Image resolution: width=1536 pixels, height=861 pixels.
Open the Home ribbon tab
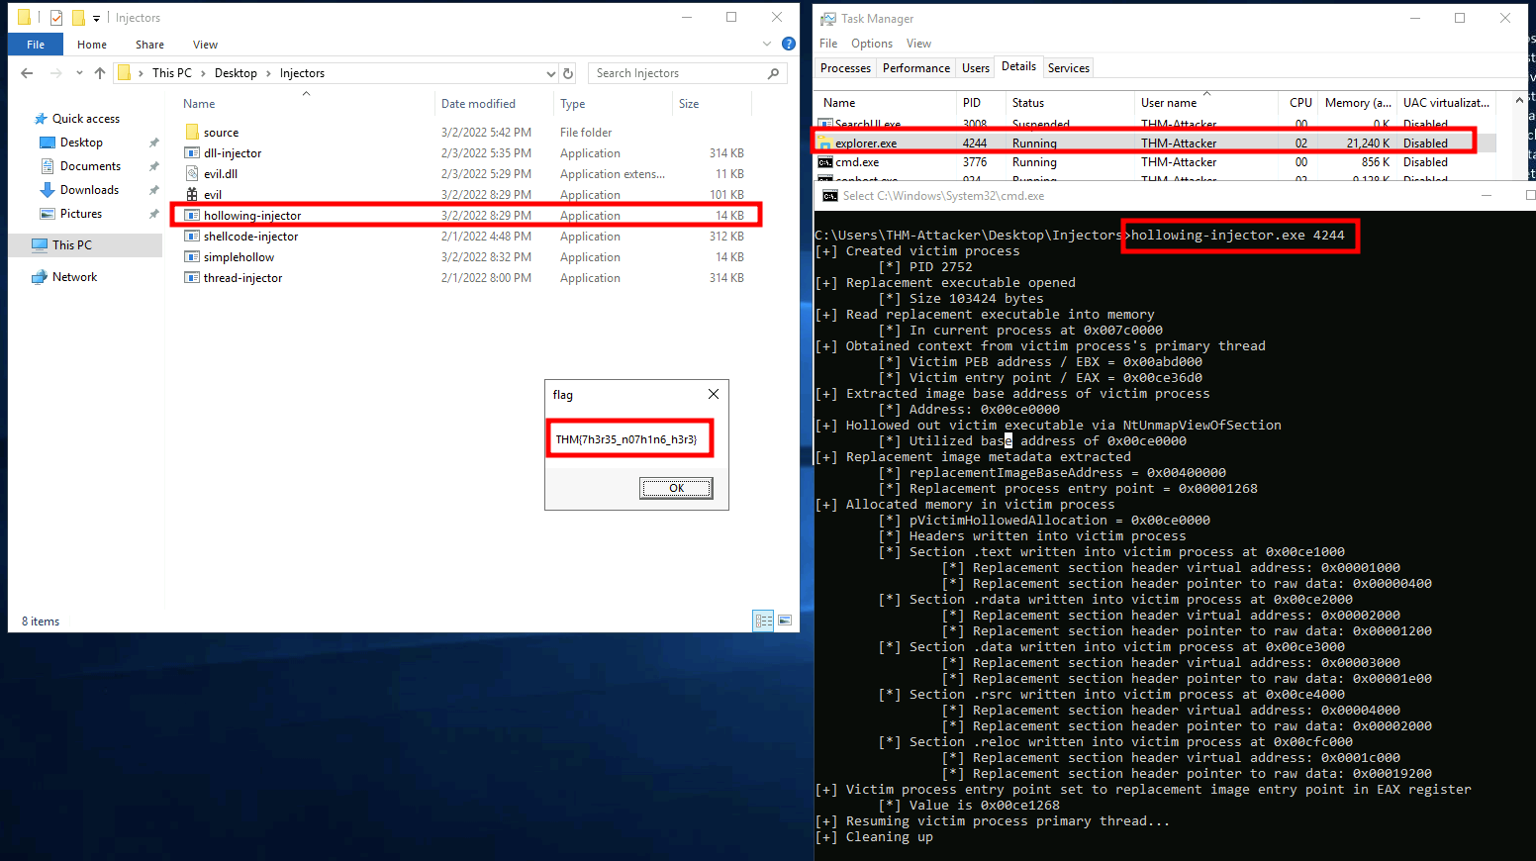click(92, 45)
